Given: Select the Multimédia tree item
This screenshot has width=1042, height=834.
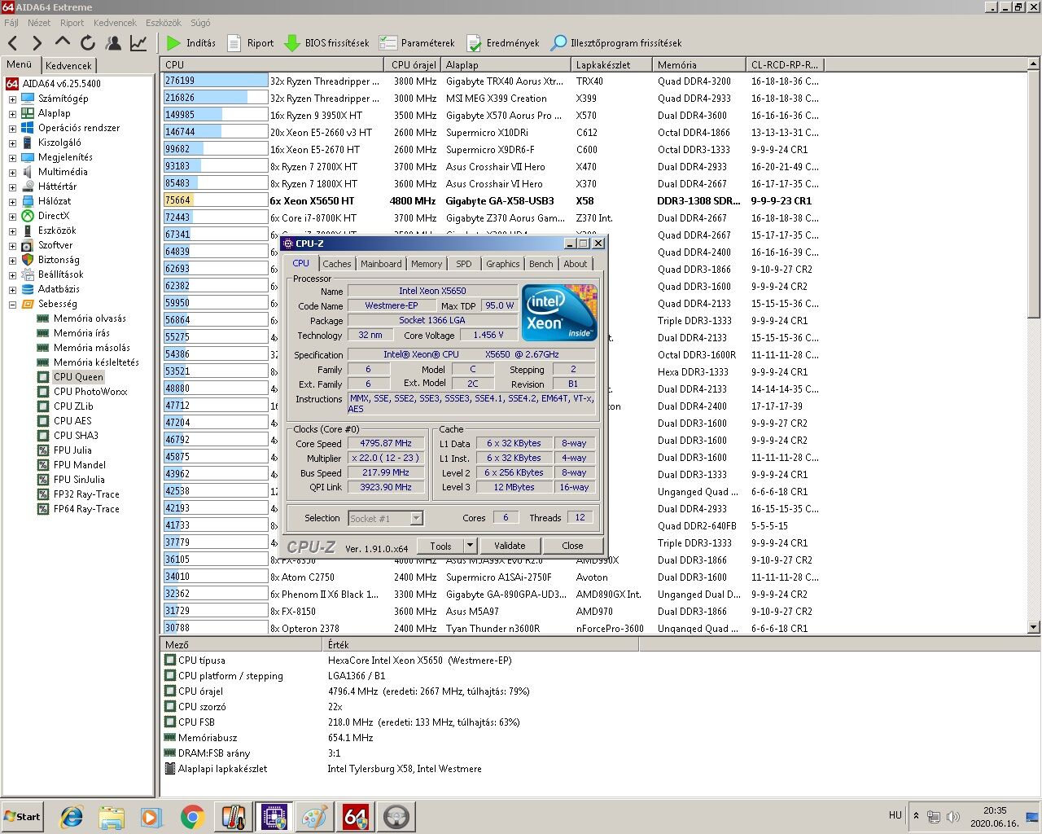Looking at the screenshot, I should [62, 172].
